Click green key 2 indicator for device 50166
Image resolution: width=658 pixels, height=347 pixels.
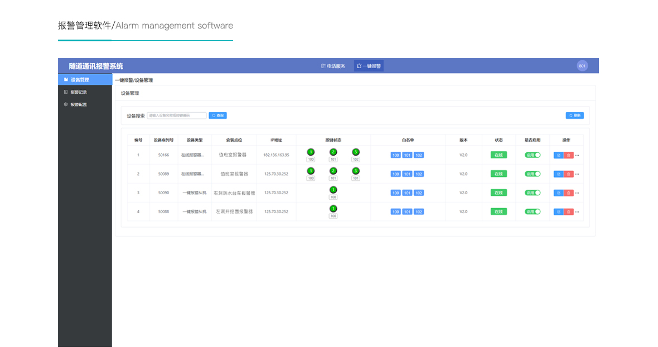tap(333, 152)
